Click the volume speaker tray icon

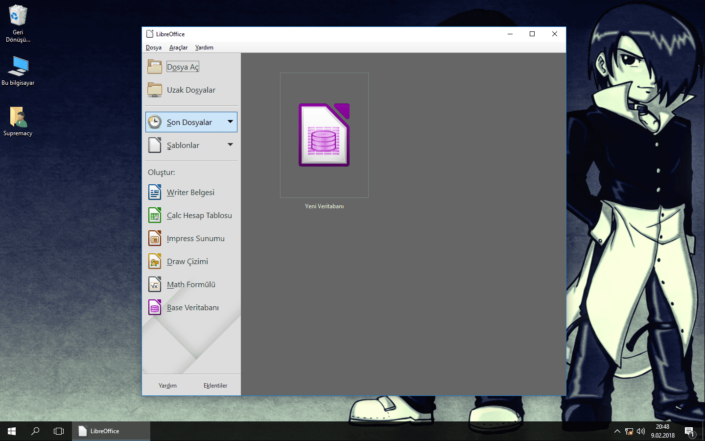click(641, 431)
